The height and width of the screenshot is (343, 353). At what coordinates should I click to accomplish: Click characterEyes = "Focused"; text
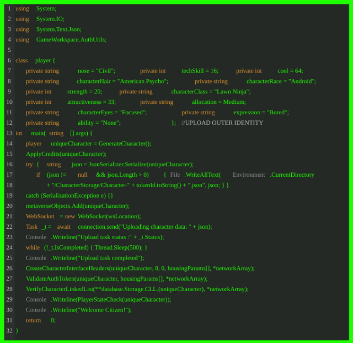(x=112, y=112)
